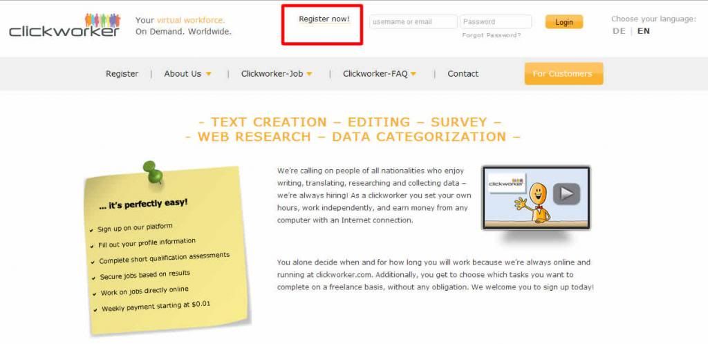The width and height of the screenshot is (708, 344).
Task: Click the orange Login button
Action: pos(564,22)
